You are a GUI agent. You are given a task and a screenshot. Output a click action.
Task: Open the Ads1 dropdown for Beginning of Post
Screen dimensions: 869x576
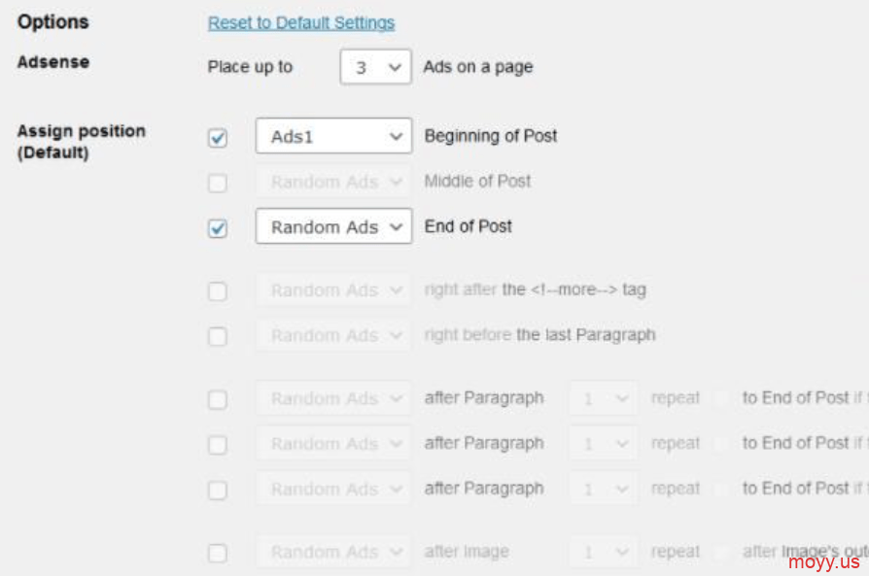point(333,136)
